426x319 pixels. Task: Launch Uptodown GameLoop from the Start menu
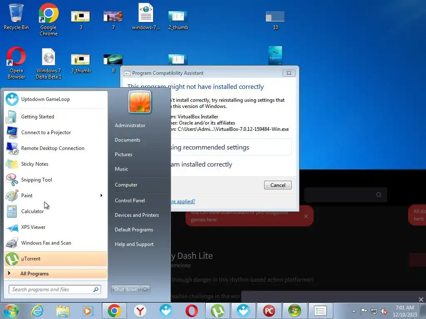(55, 99)
